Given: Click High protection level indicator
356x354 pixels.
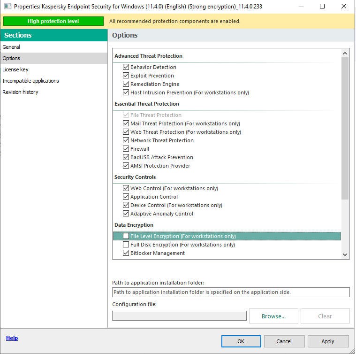Looking at the screenshot, I should 53,21.
